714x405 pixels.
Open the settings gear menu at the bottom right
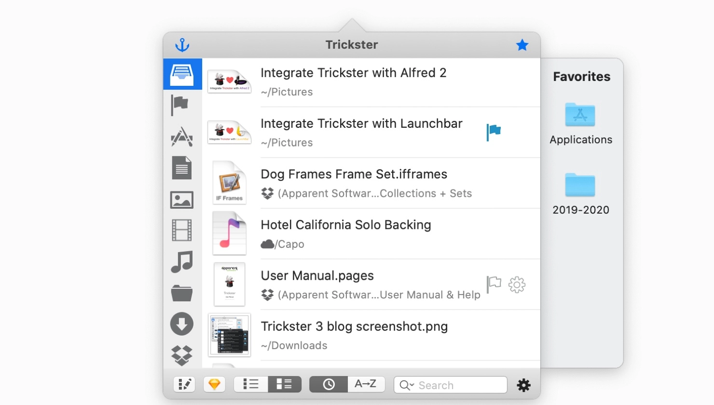(x=523, y=385)
